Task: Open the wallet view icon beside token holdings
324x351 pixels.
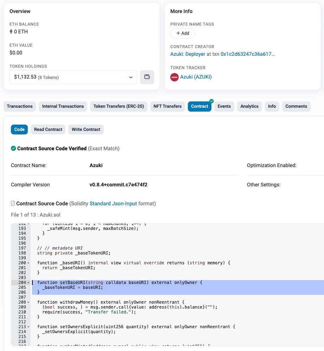Action: click(x=147, y=77)
